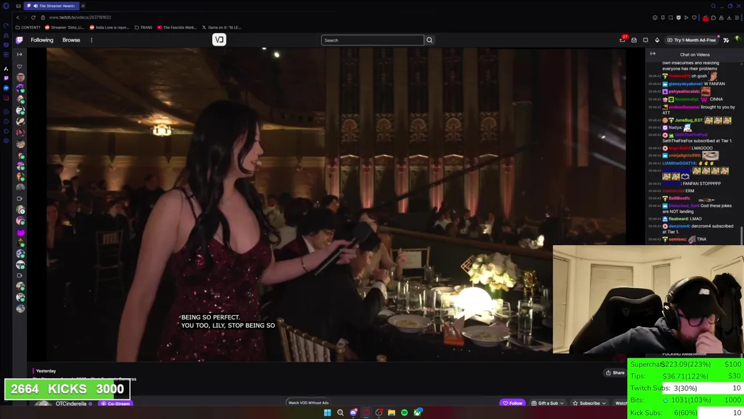Image resolution: width=744 pixels, height=419 pixels.
Task: Click the magnifier search button beside the search field
Action: coord(430,40)
